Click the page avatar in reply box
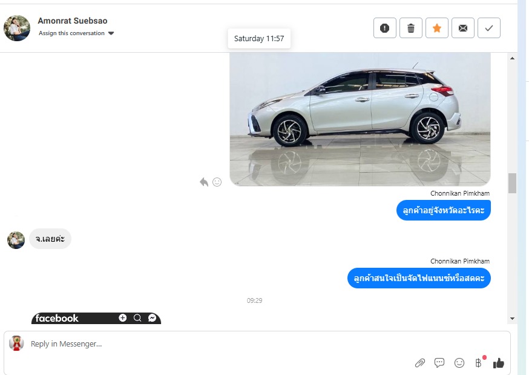Image resolution: width=529 pixels, height=375 pixels. pos(16,343)
